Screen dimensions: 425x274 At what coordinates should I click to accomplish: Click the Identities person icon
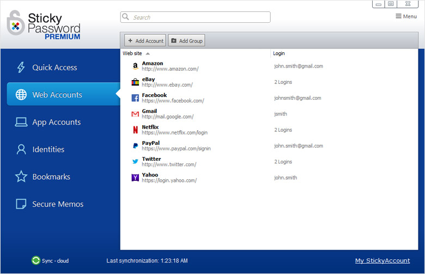(x=21, y=149)
